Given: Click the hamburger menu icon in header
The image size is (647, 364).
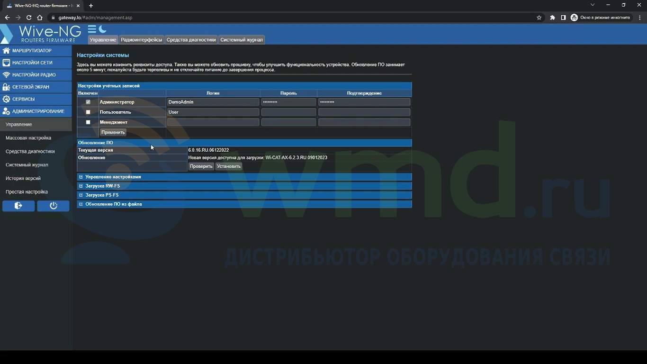Looking at the screenshot, I should point(92,29).
